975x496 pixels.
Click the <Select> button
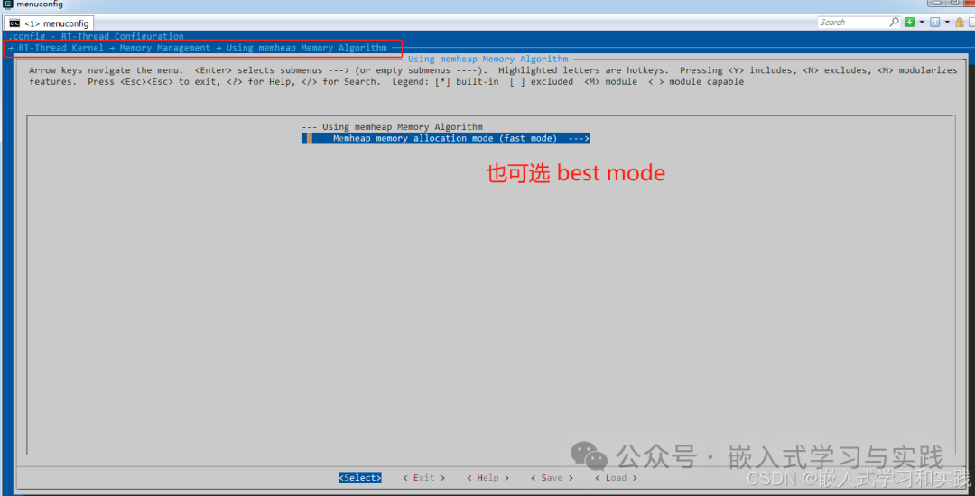360,478
